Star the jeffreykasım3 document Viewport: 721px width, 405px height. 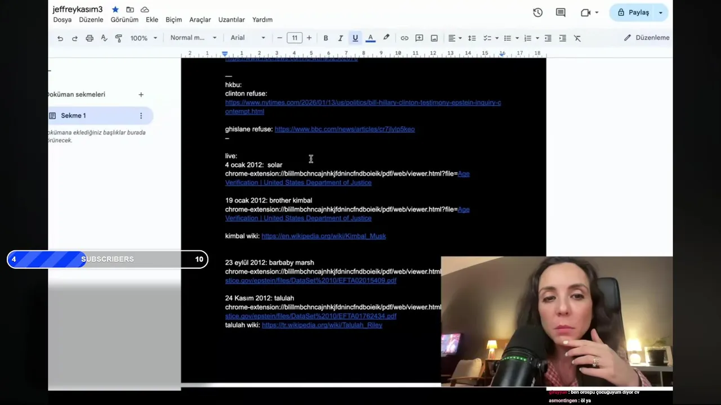(x=115, y=10)
